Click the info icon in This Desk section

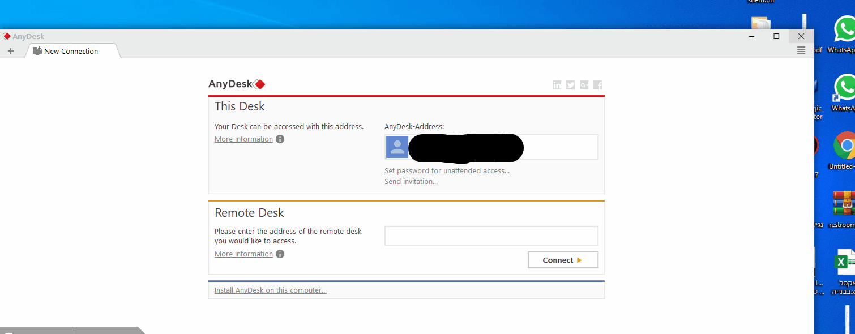280,139
